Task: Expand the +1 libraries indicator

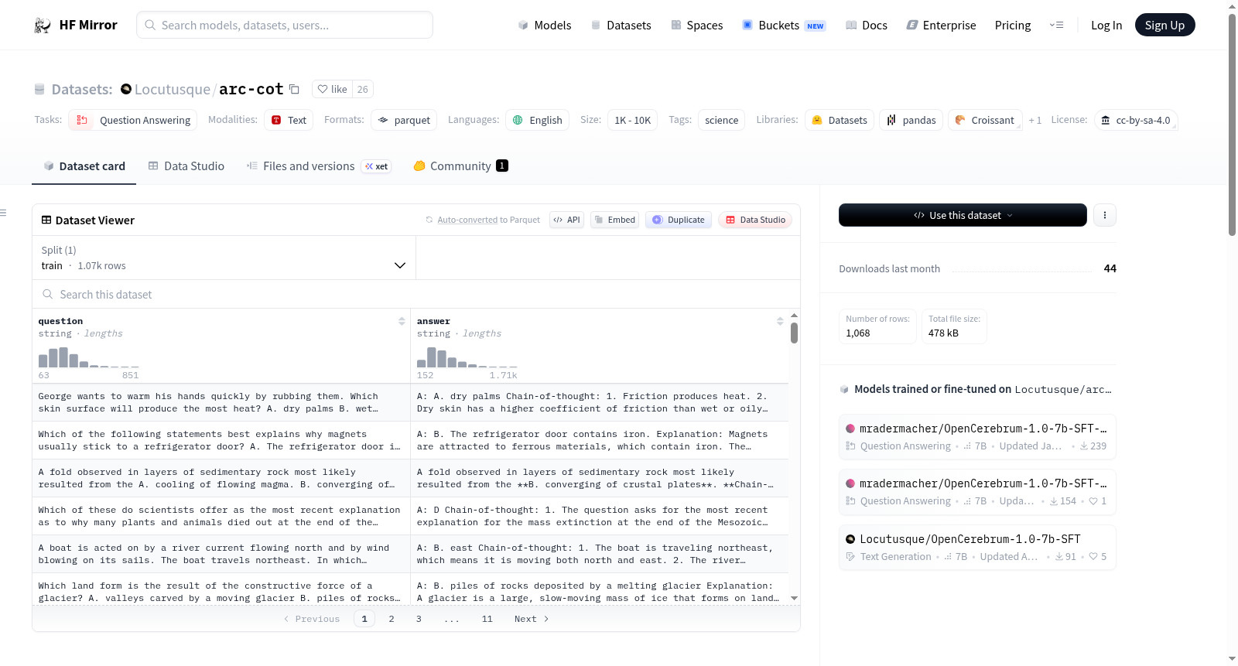Action: (1035, 120)
